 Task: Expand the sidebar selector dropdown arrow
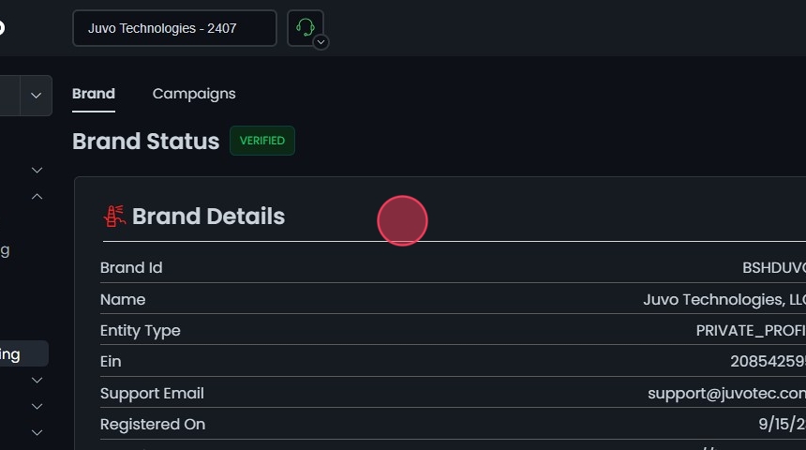click(x=37, y=96)
